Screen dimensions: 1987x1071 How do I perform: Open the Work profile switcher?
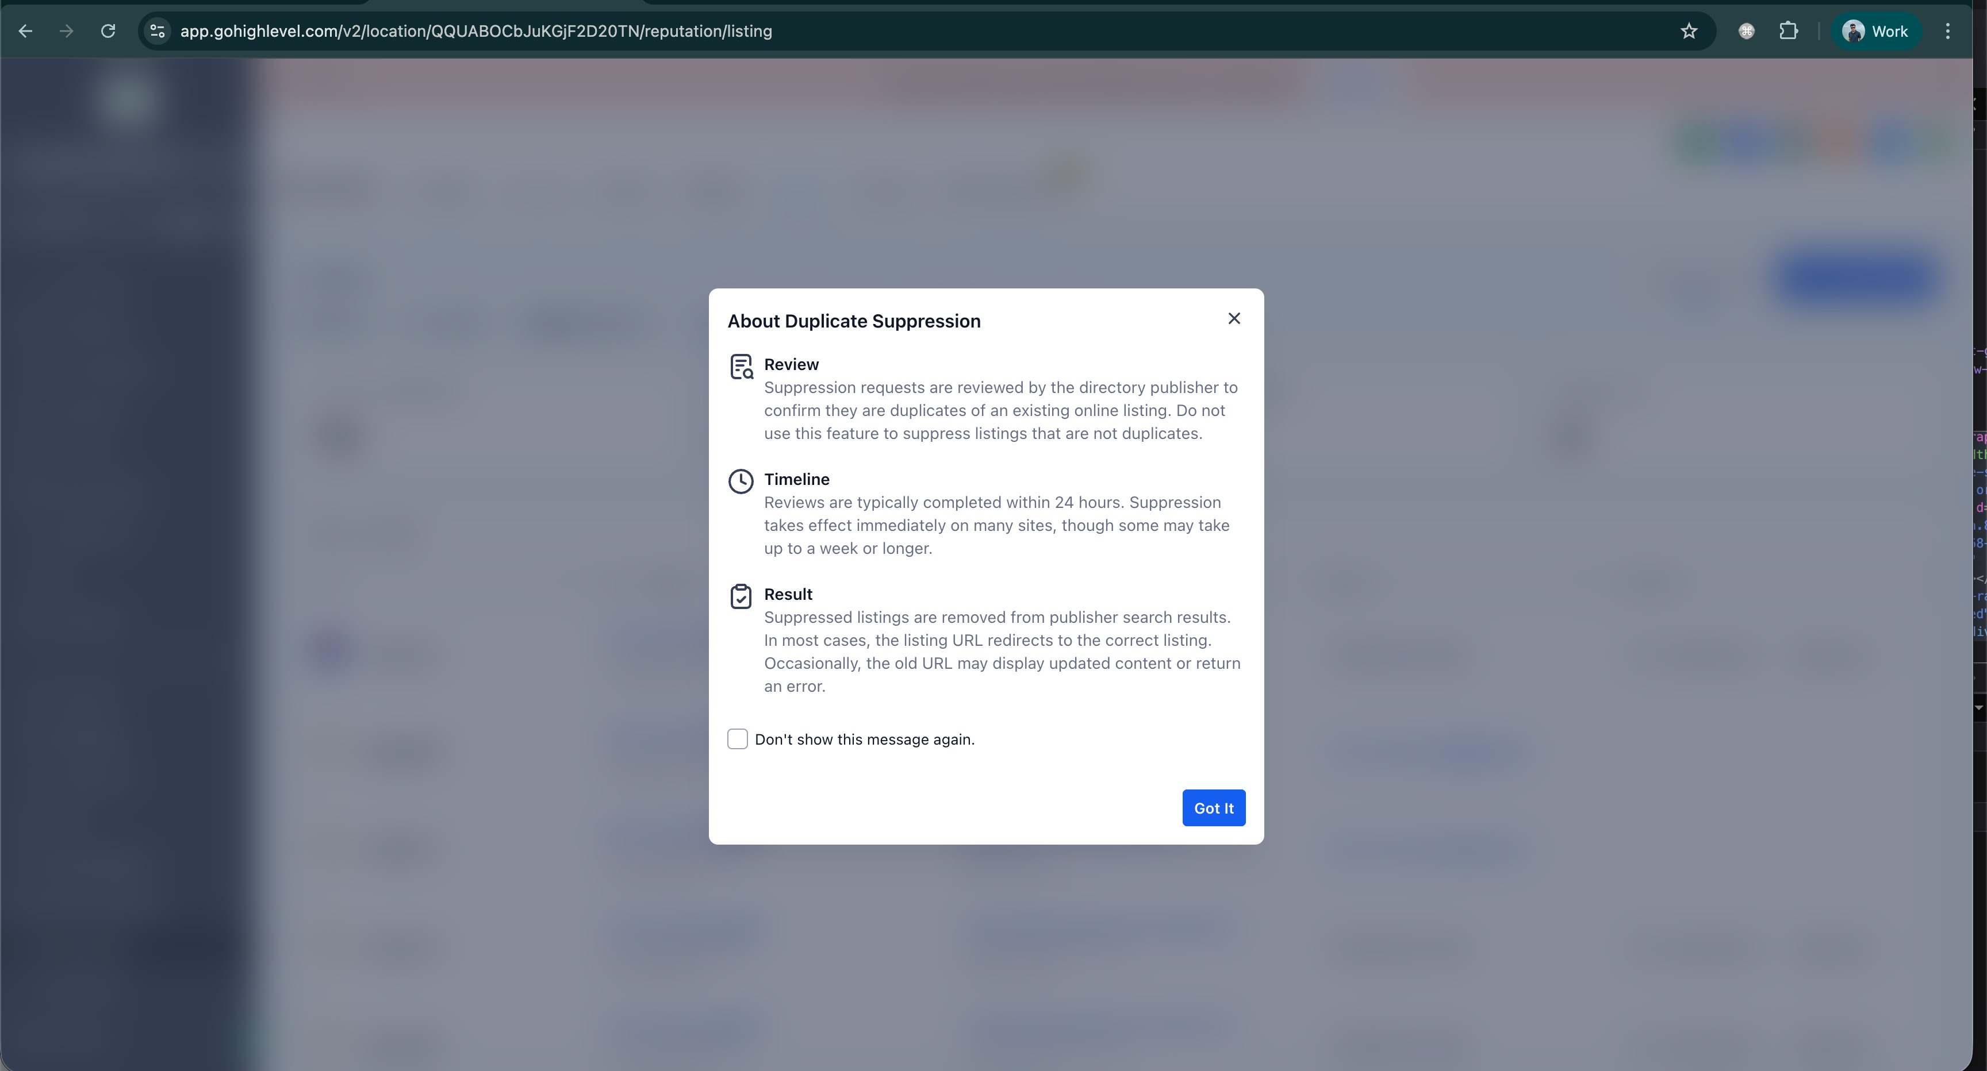tap(1875, 31)
